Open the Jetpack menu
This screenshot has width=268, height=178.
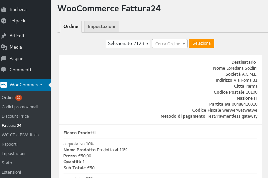pyautogui.click(x=17, y=21)
